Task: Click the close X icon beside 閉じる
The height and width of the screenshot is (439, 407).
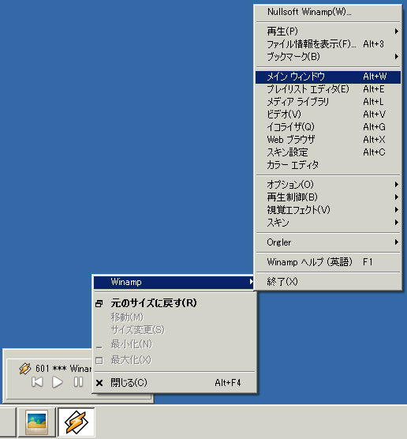Action: [x=99, y=383]
